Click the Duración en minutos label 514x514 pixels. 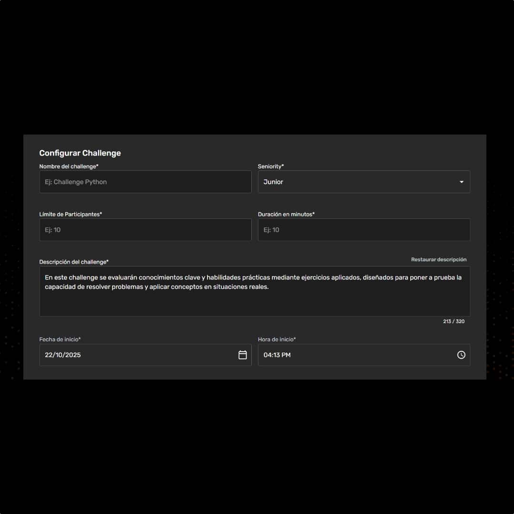[x=286, y=214]
